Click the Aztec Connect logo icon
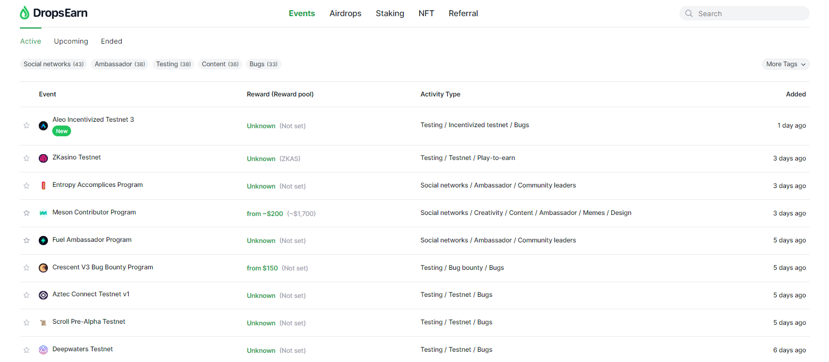The width and height of the screenshot is (829, 362). [x=44, y=295]
